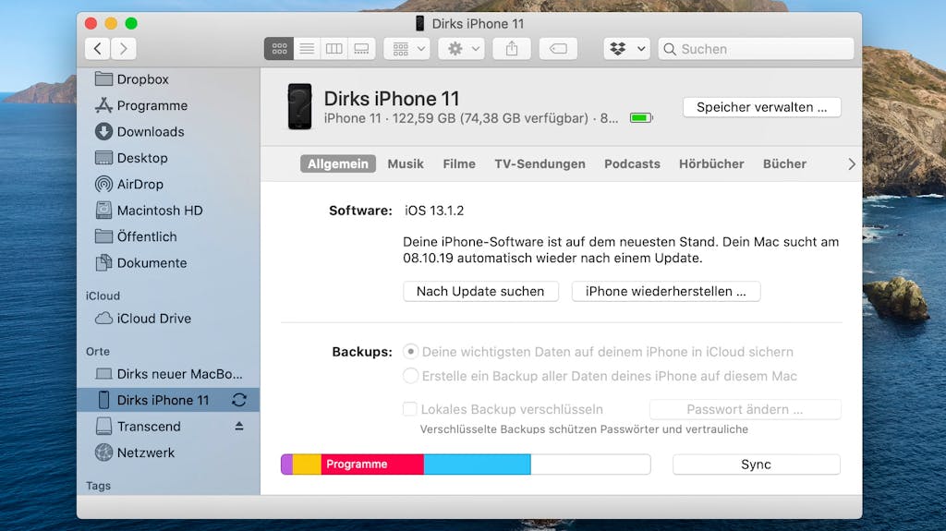Viewport: 946px width, 531px height.
Task: Select Dirks neuer MacBook in sidebar
Action: [169, 374]
